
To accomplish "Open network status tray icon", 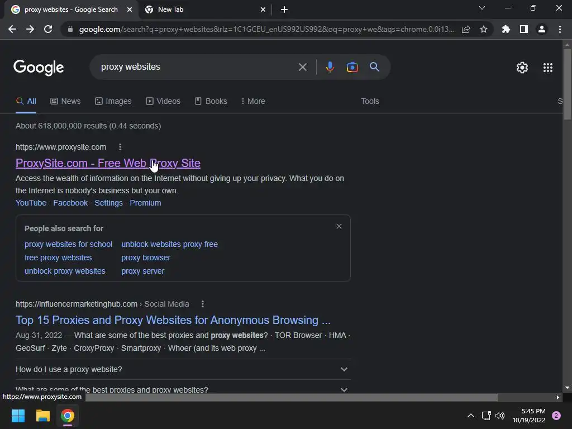I will 487,416.
